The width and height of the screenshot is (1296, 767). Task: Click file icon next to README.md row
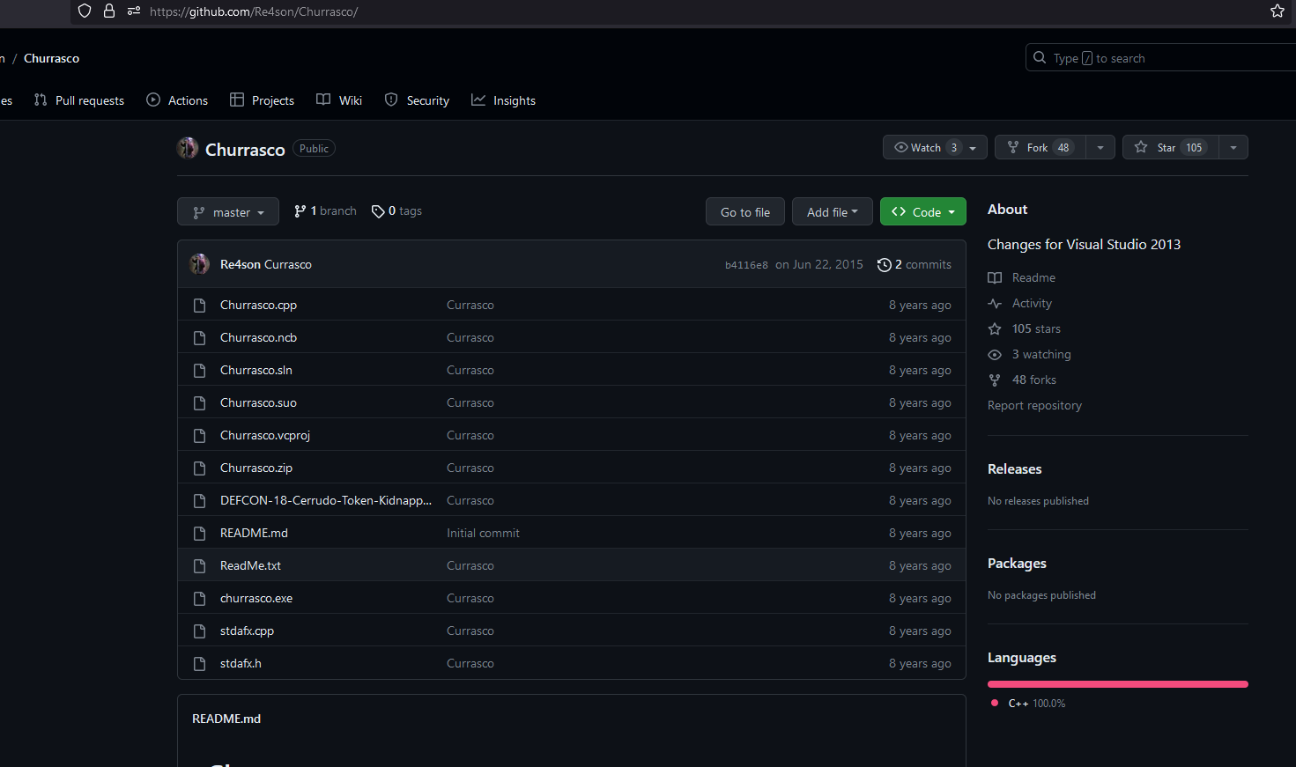(200, 534)
